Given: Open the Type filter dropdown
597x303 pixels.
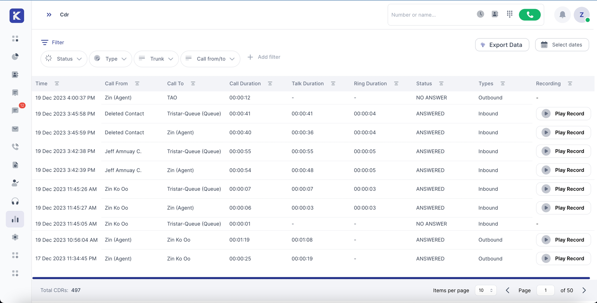Looking at the screenshot, I should (x=110, y=59).
